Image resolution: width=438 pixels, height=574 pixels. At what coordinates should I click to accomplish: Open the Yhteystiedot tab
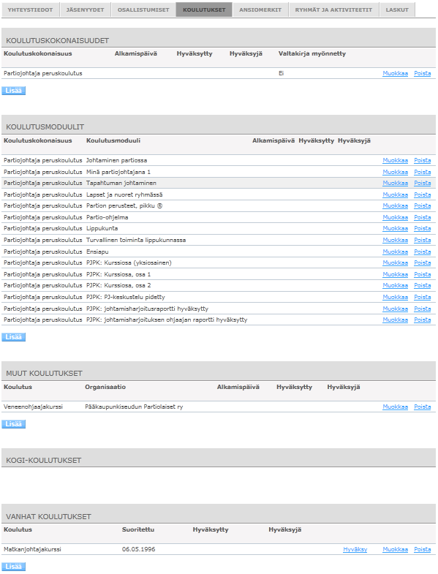click(31, 10)
